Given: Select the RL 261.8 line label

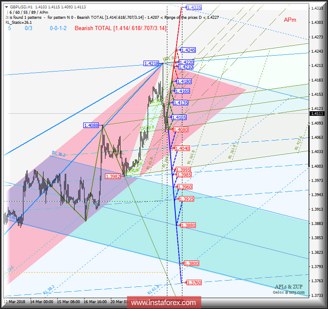Looking at the screenshot, I should (x=232, y=151).
